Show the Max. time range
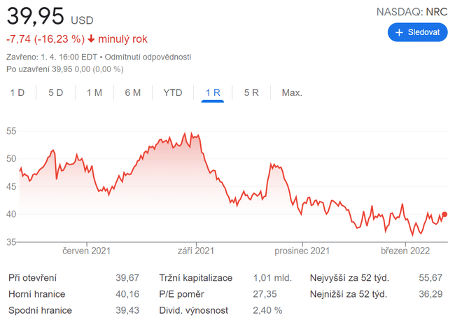The image size is (455, 320). [292, 92]
